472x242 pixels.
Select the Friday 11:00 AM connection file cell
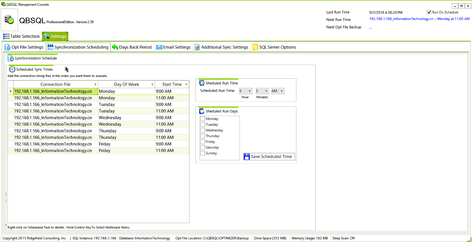pyautogui.click(x=56, y=151)
